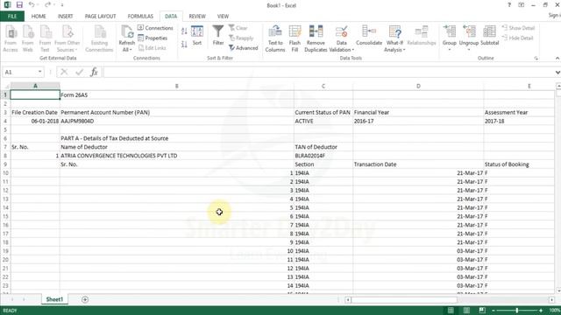561x315 pixels.
Task: Click the Insert Function fx icon
Action: coord(94,72)
